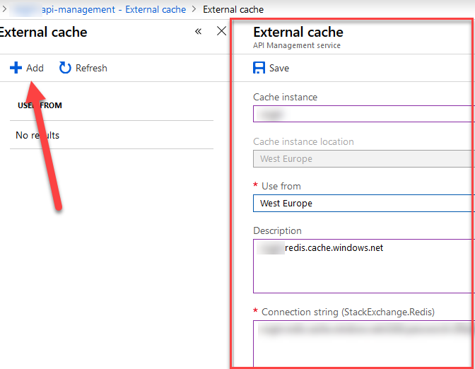
Task: Click the Cache instance location field
Action: [363, 158]
